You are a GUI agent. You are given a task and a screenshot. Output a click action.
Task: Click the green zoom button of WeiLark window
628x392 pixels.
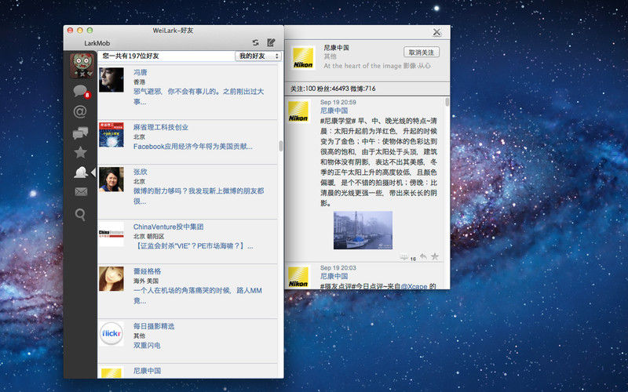click(x=89, y=31)
